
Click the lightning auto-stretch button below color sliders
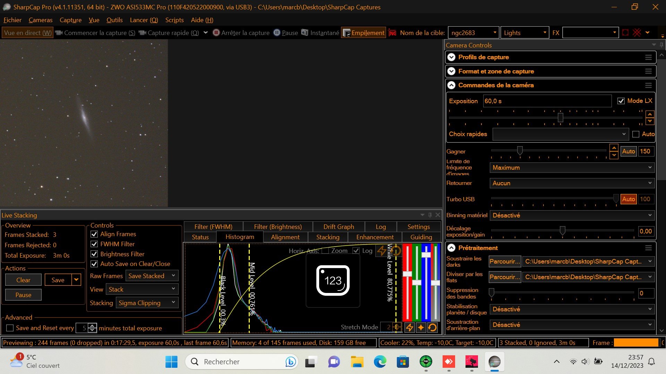coord(410,327)
